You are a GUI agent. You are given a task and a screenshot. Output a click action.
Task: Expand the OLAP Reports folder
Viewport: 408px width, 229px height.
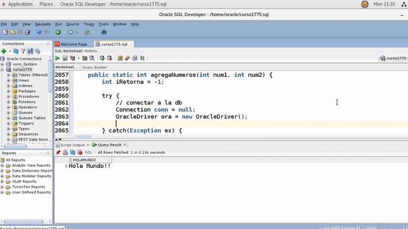[3, 181]
